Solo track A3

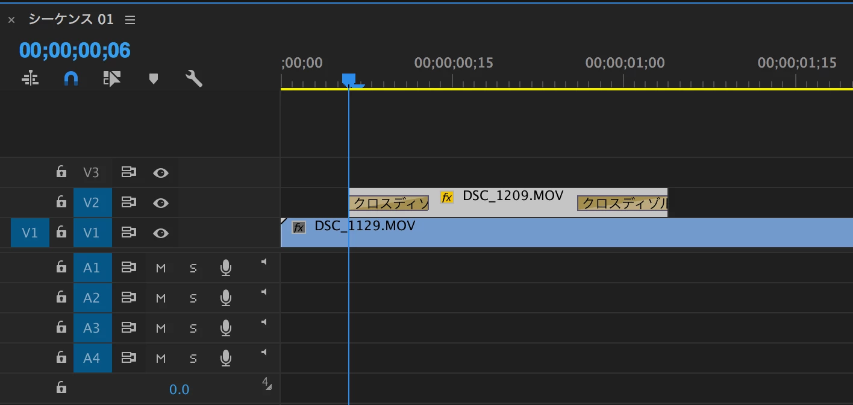193,328
